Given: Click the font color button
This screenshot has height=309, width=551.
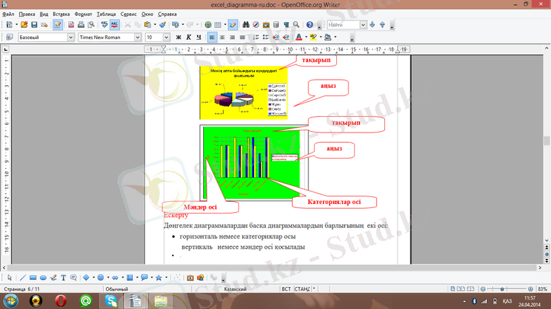Looking at the screenshot, I should [x=300, y=37].
